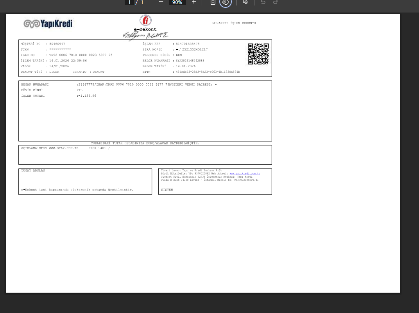Select the İşlem Ref value 514701538478
Screen dimensions: 419x313
[188, 44]
